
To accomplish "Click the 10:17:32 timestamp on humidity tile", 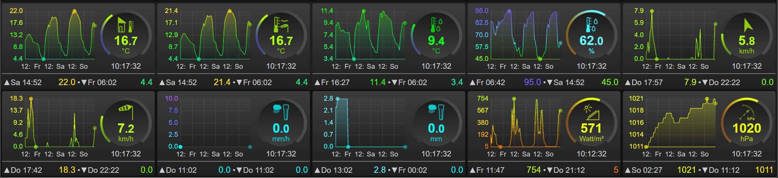I will pos(591,66).
